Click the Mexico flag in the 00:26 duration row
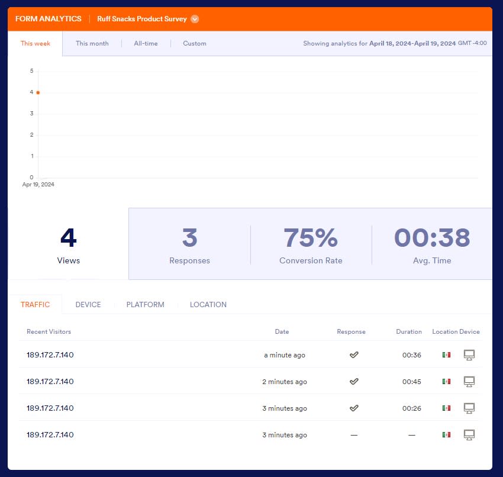 coord(446,408)
